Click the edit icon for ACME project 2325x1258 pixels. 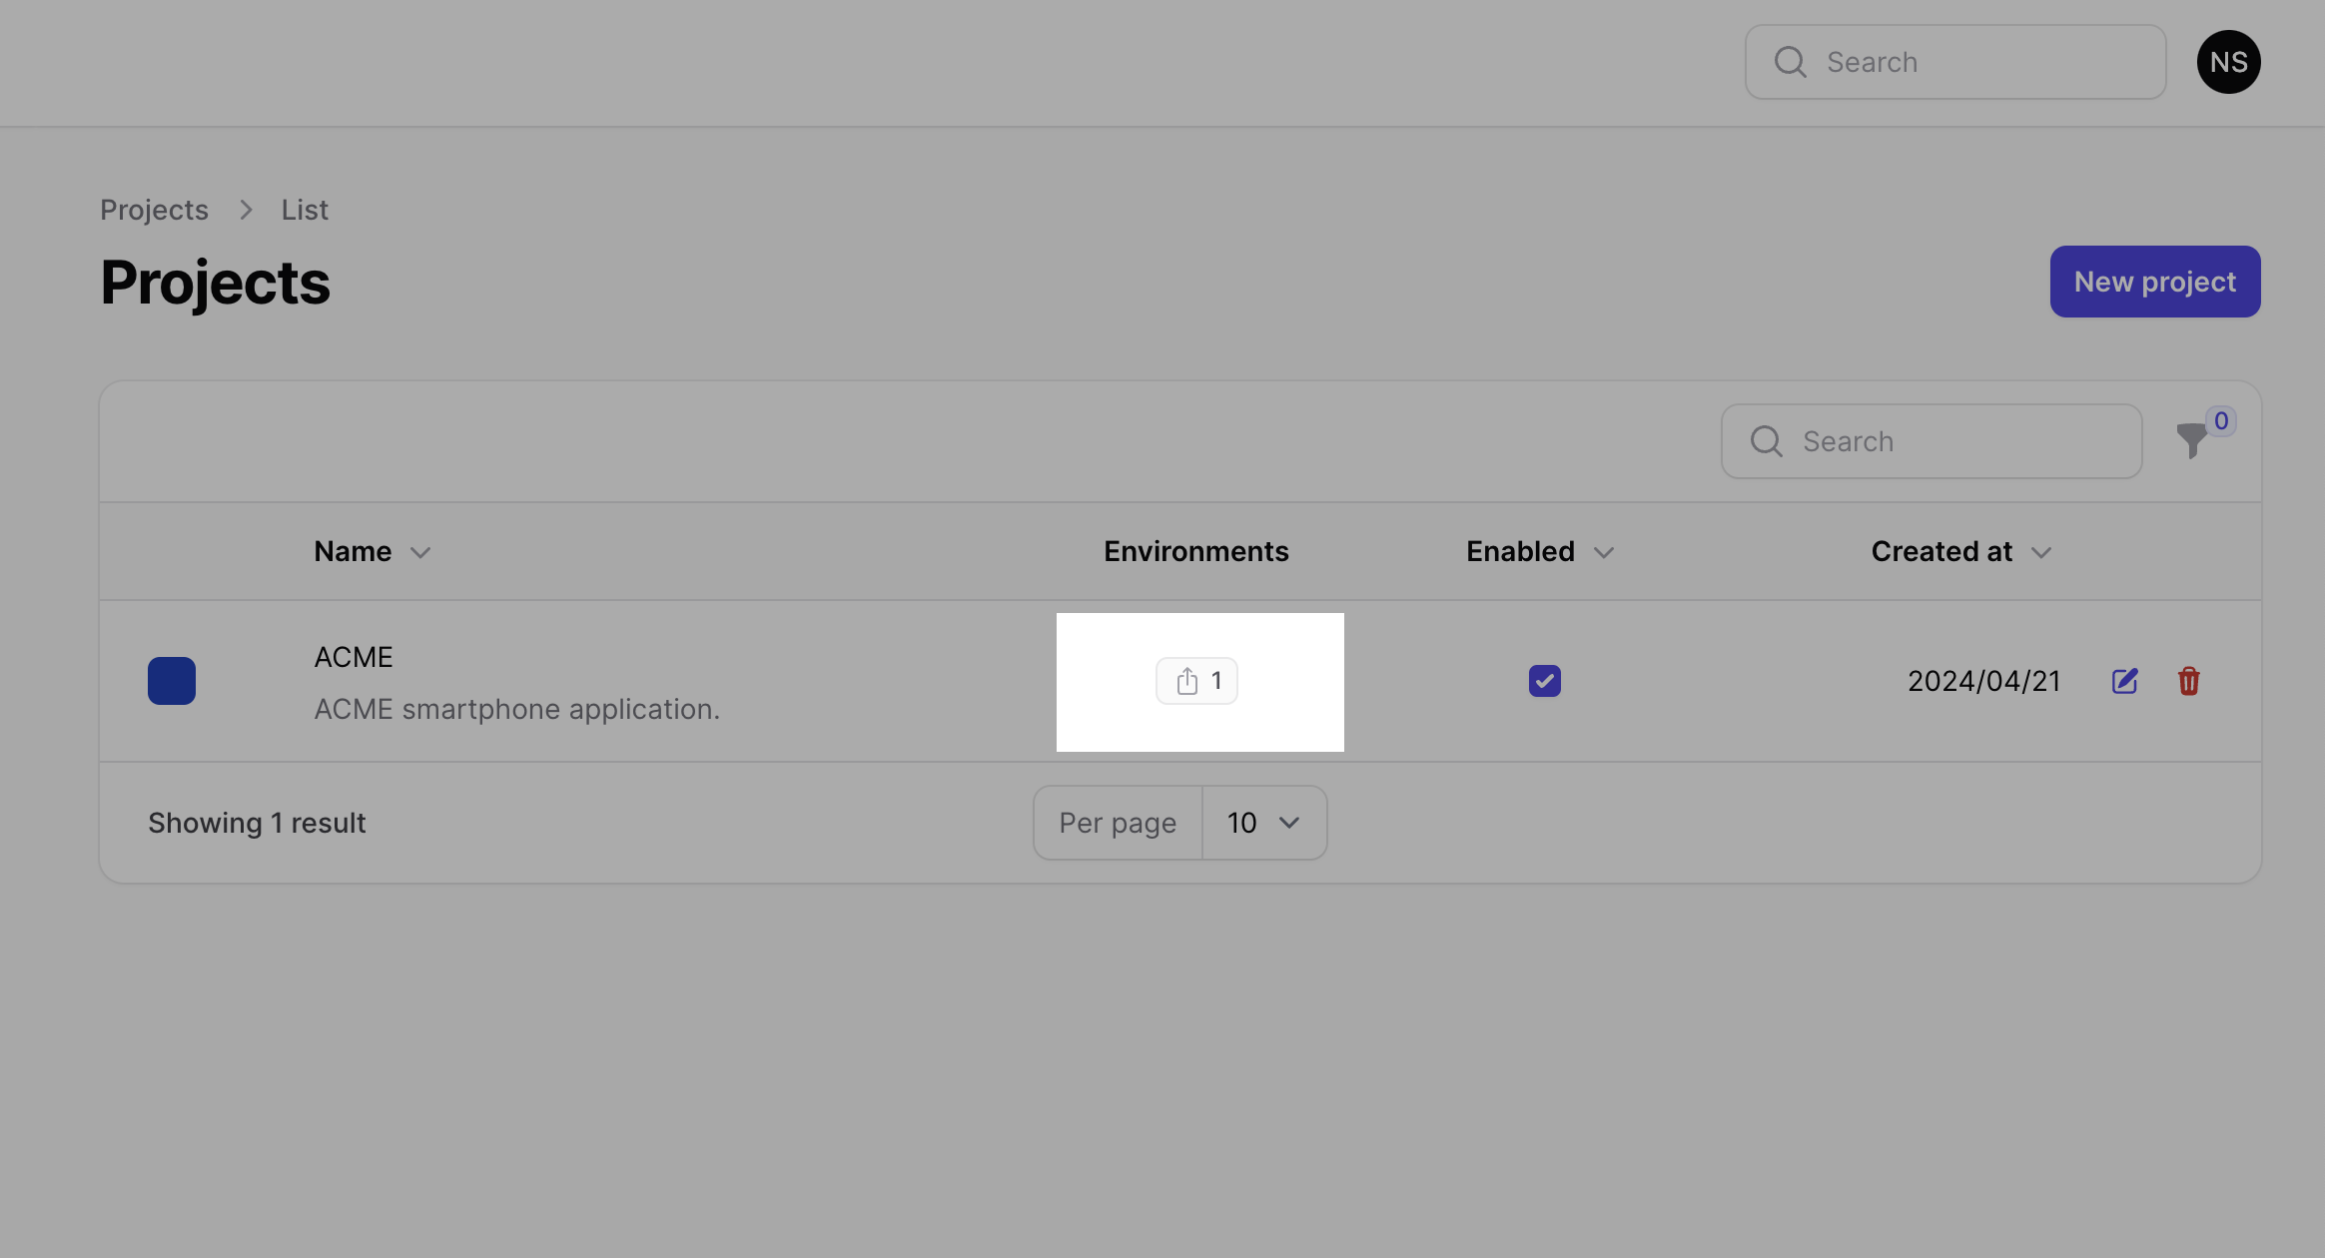(2125, 680)
